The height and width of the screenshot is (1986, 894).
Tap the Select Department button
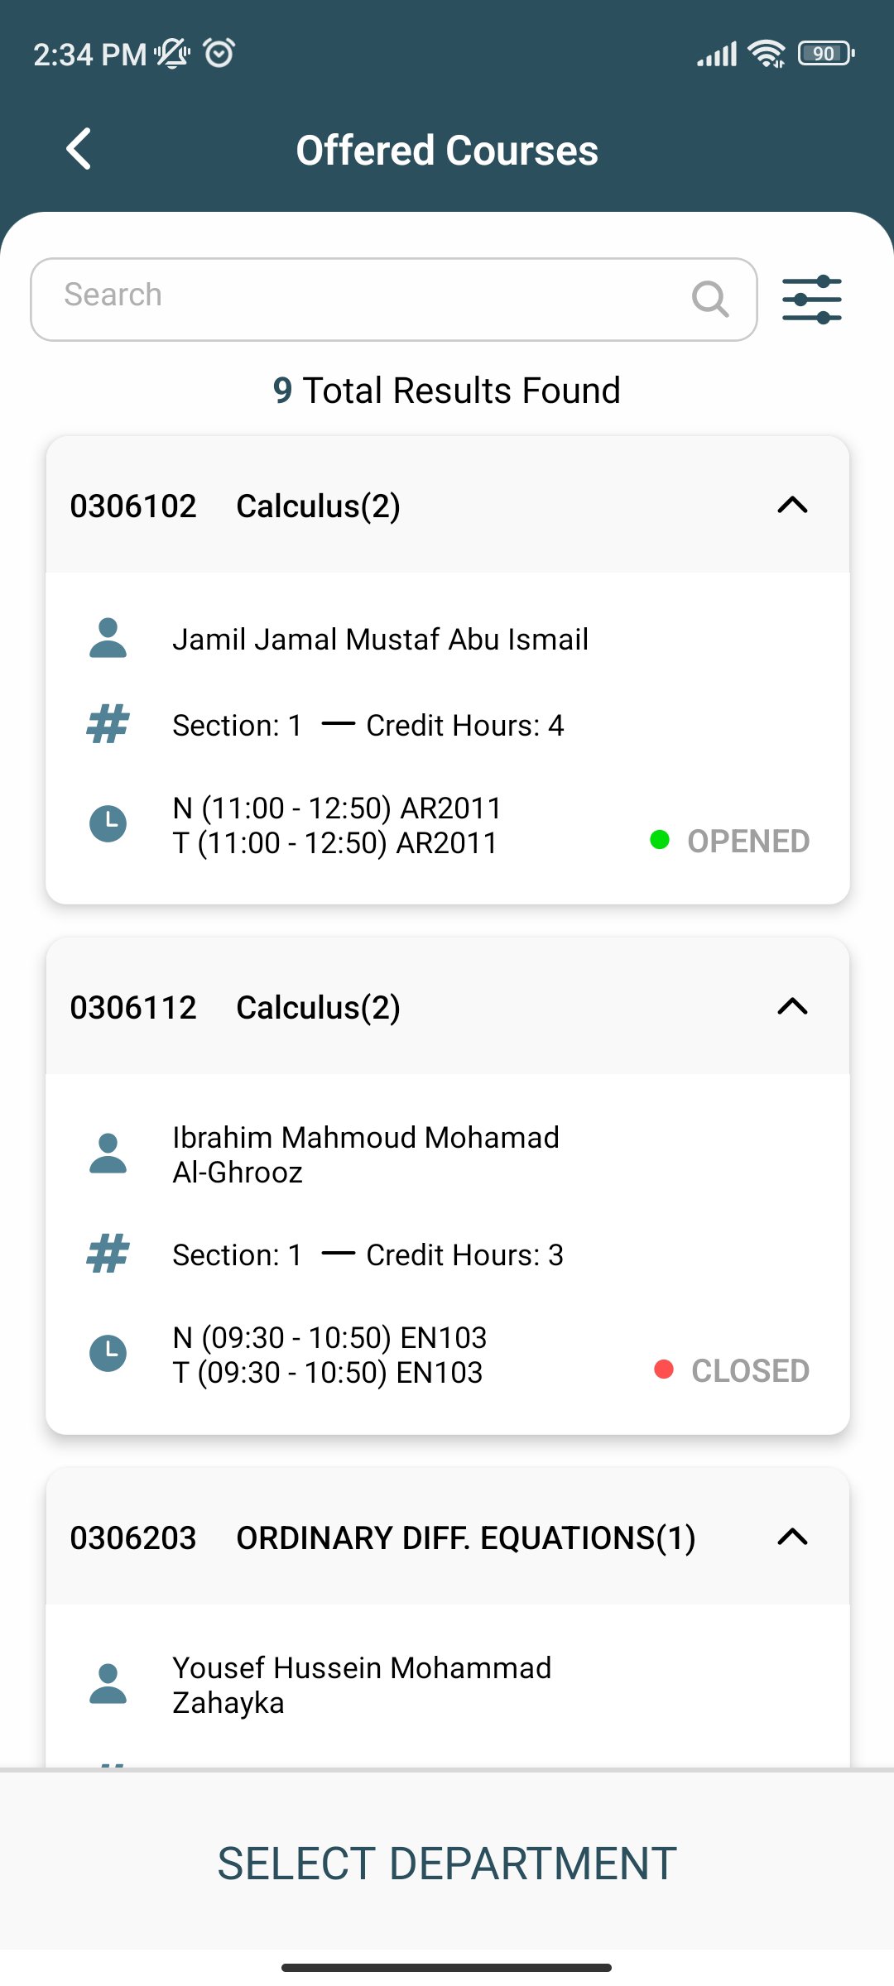pyautogui.click(x=447, y=1864)
